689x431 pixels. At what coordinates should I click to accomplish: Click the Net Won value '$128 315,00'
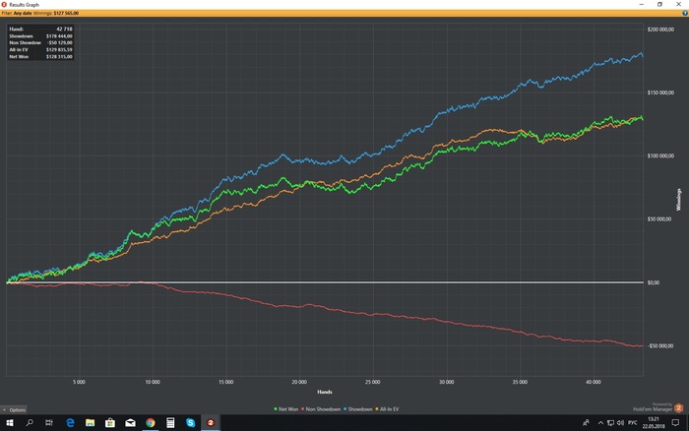coord(59,57)
